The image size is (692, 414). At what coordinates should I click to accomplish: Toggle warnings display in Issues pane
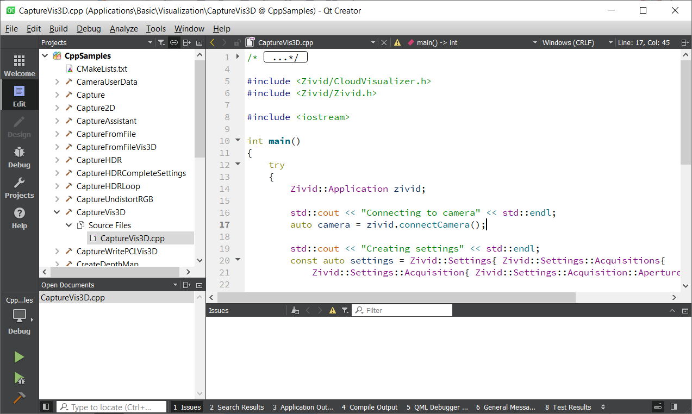(333, 310)
